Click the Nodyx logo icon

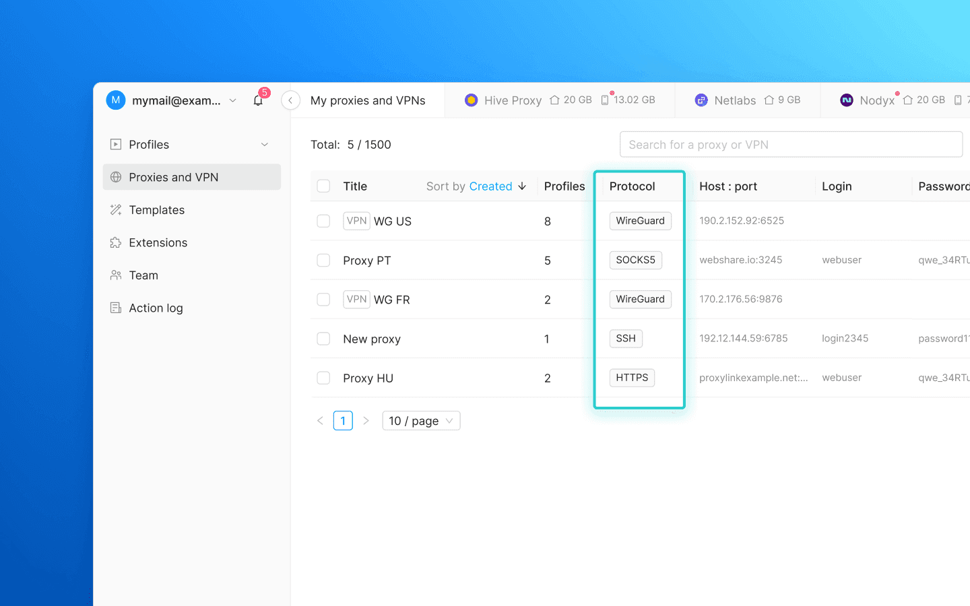[x=847, y=100]
